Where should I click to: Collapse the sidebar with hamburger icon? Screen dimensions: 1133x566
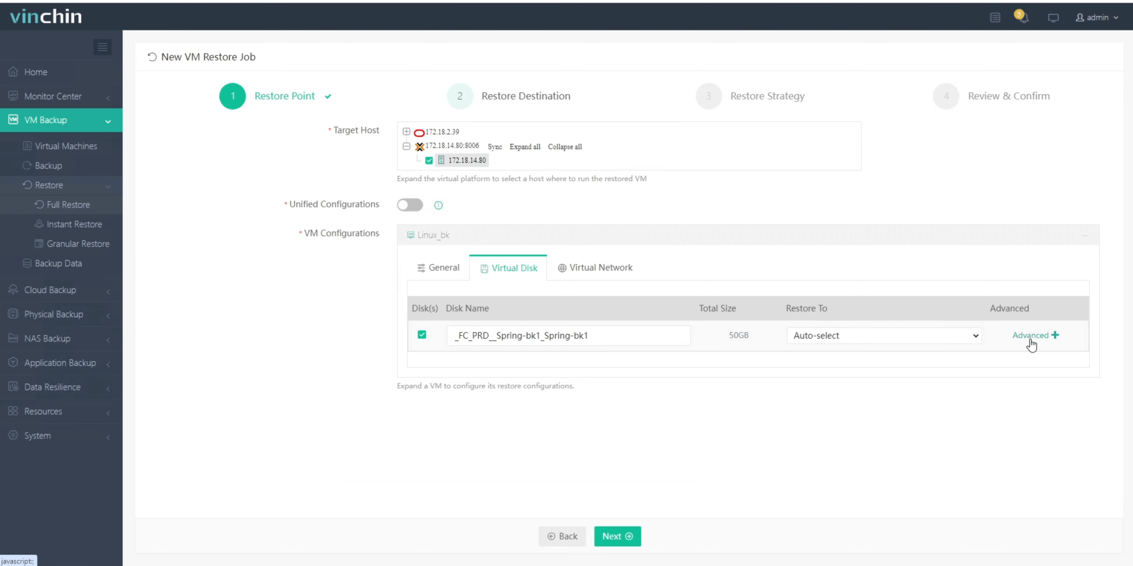pos(103,47)
